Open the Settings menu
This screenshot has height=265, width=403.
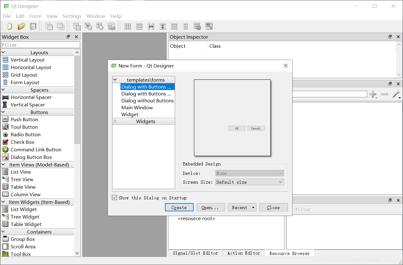click(72, 16)
